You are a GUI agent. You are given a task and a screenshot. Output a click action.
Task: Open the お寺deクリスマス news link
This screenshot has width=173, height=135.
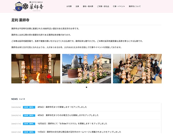pos(72,123)
